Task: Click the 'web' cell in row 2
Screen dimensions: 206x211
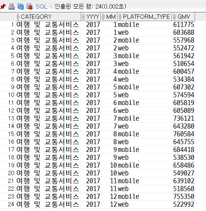Action: (145, 32)
